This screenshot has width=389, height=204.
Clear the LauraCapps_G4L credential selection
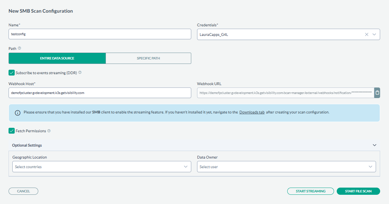[x=367, y=35]
